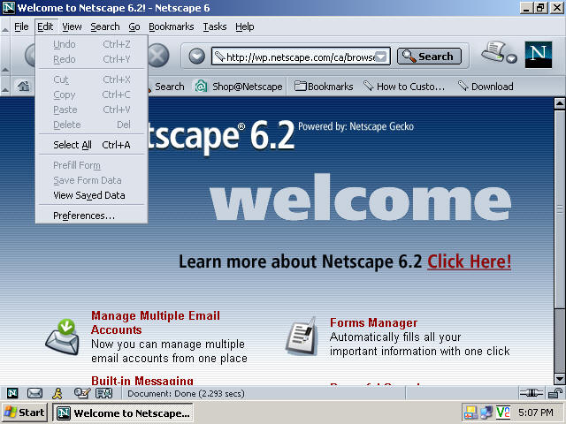The width and height of the screenshot is (566, 424).
Task: Open the Help menu
Action: 245,26
